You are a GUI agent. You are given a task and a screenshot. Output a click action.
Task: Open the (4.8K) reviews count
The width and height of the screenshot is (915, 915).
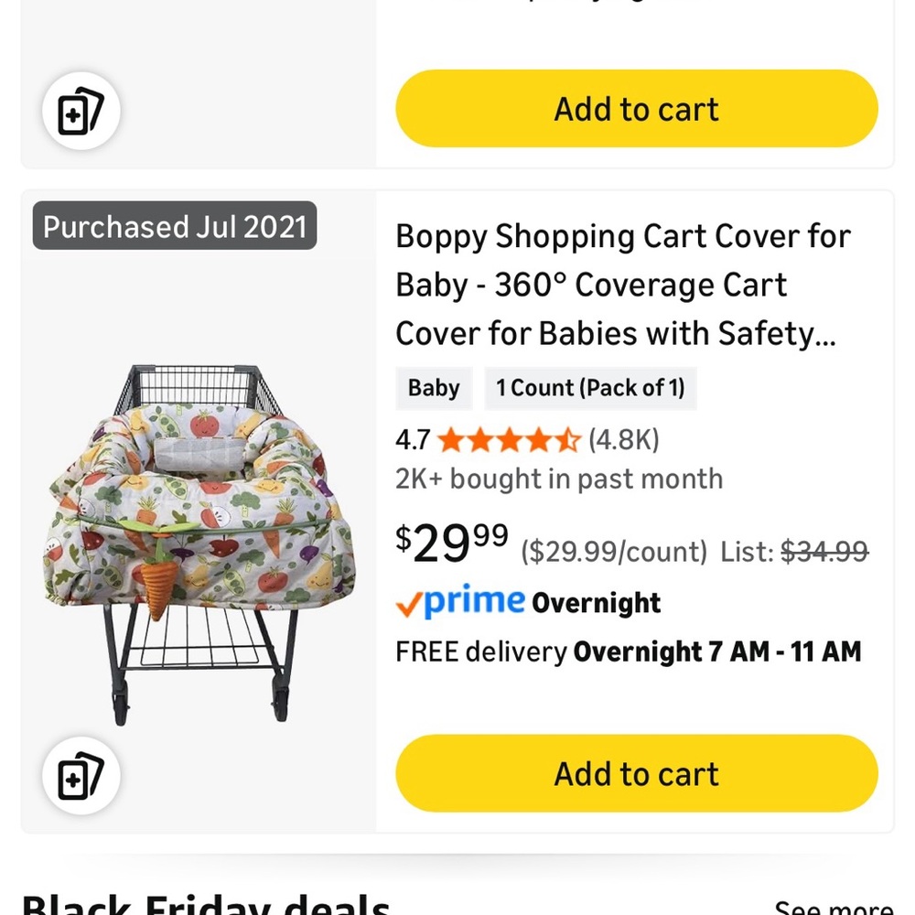click(x=624, y=440)
